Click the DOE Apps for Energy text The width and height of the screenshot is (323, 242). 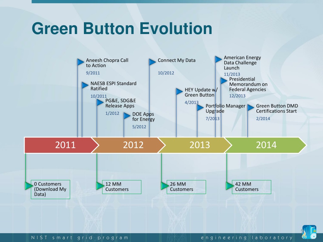[144, 117]
